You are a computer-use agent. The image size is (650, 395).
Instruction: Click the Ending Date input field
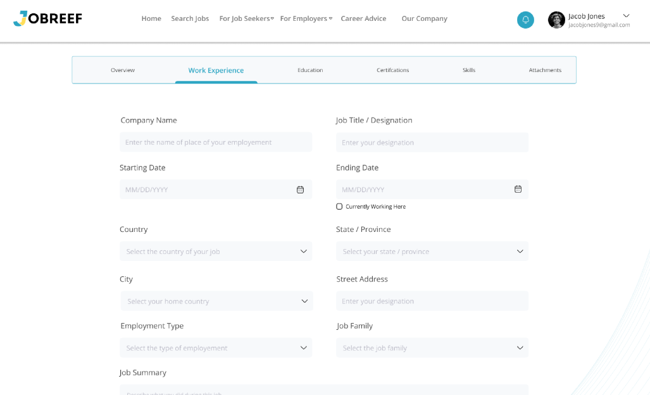click(432, 189)
